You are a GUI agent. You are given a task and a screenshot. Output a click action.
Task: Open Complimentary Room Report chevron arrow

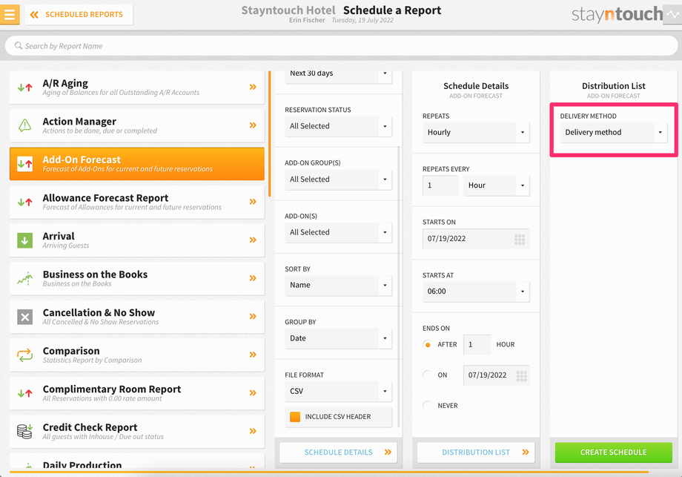pos(253,393)
